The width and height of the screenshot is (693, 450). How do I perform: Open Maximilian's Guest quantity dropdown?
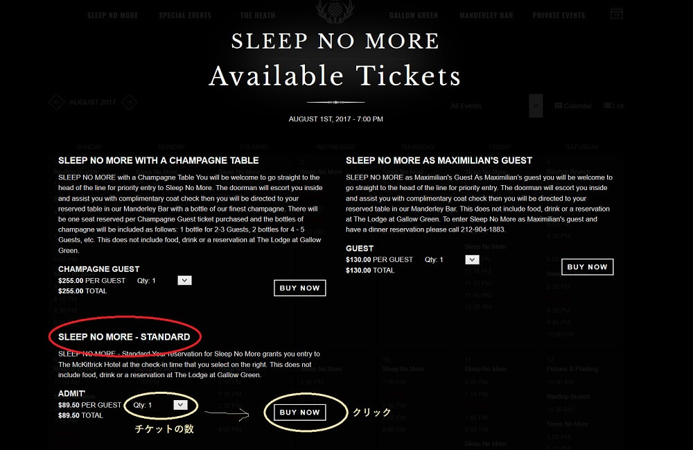tap(472, 259)
